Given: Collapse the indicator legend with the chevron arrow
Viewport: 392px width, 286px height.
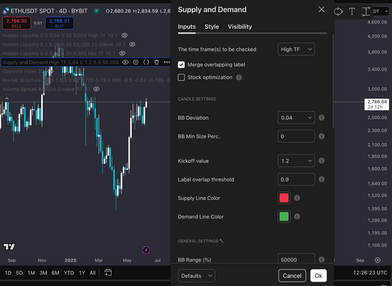Looking at the screenshot, I should point(7,99).
